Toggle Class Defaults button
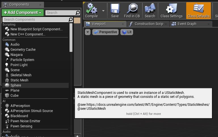 (x=198, y=11)
